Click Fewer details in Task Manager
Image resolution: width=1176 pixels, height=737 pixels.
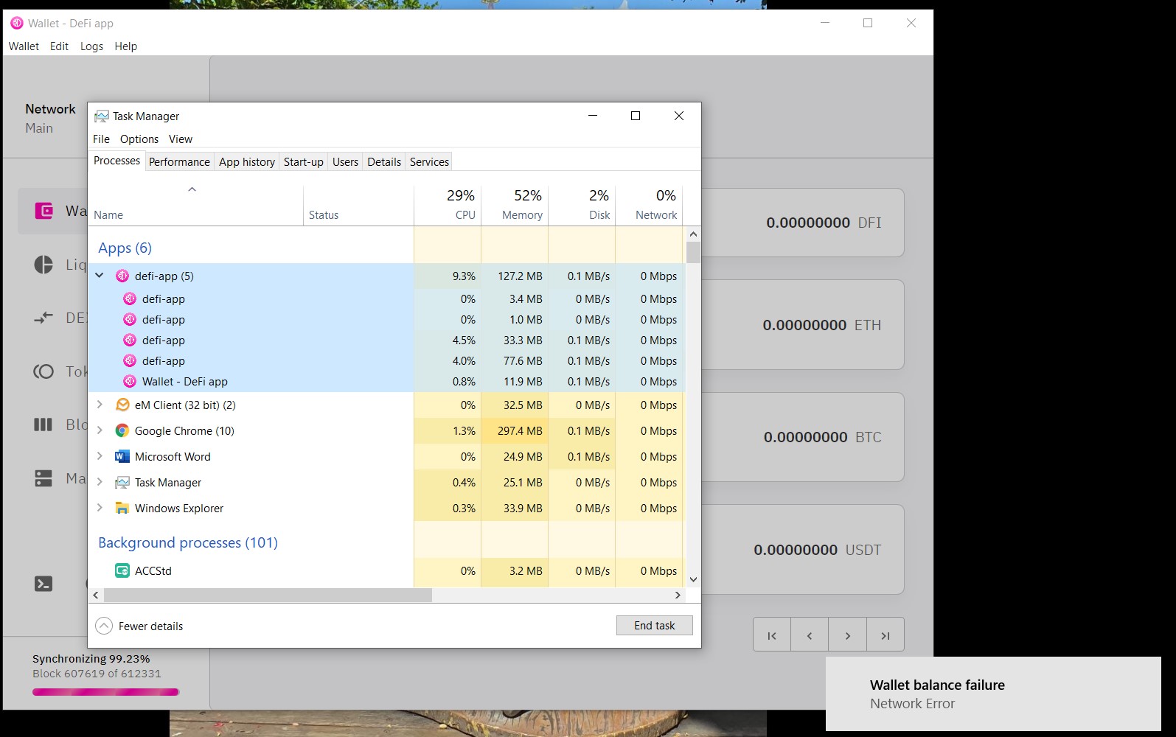pos(139,626)
